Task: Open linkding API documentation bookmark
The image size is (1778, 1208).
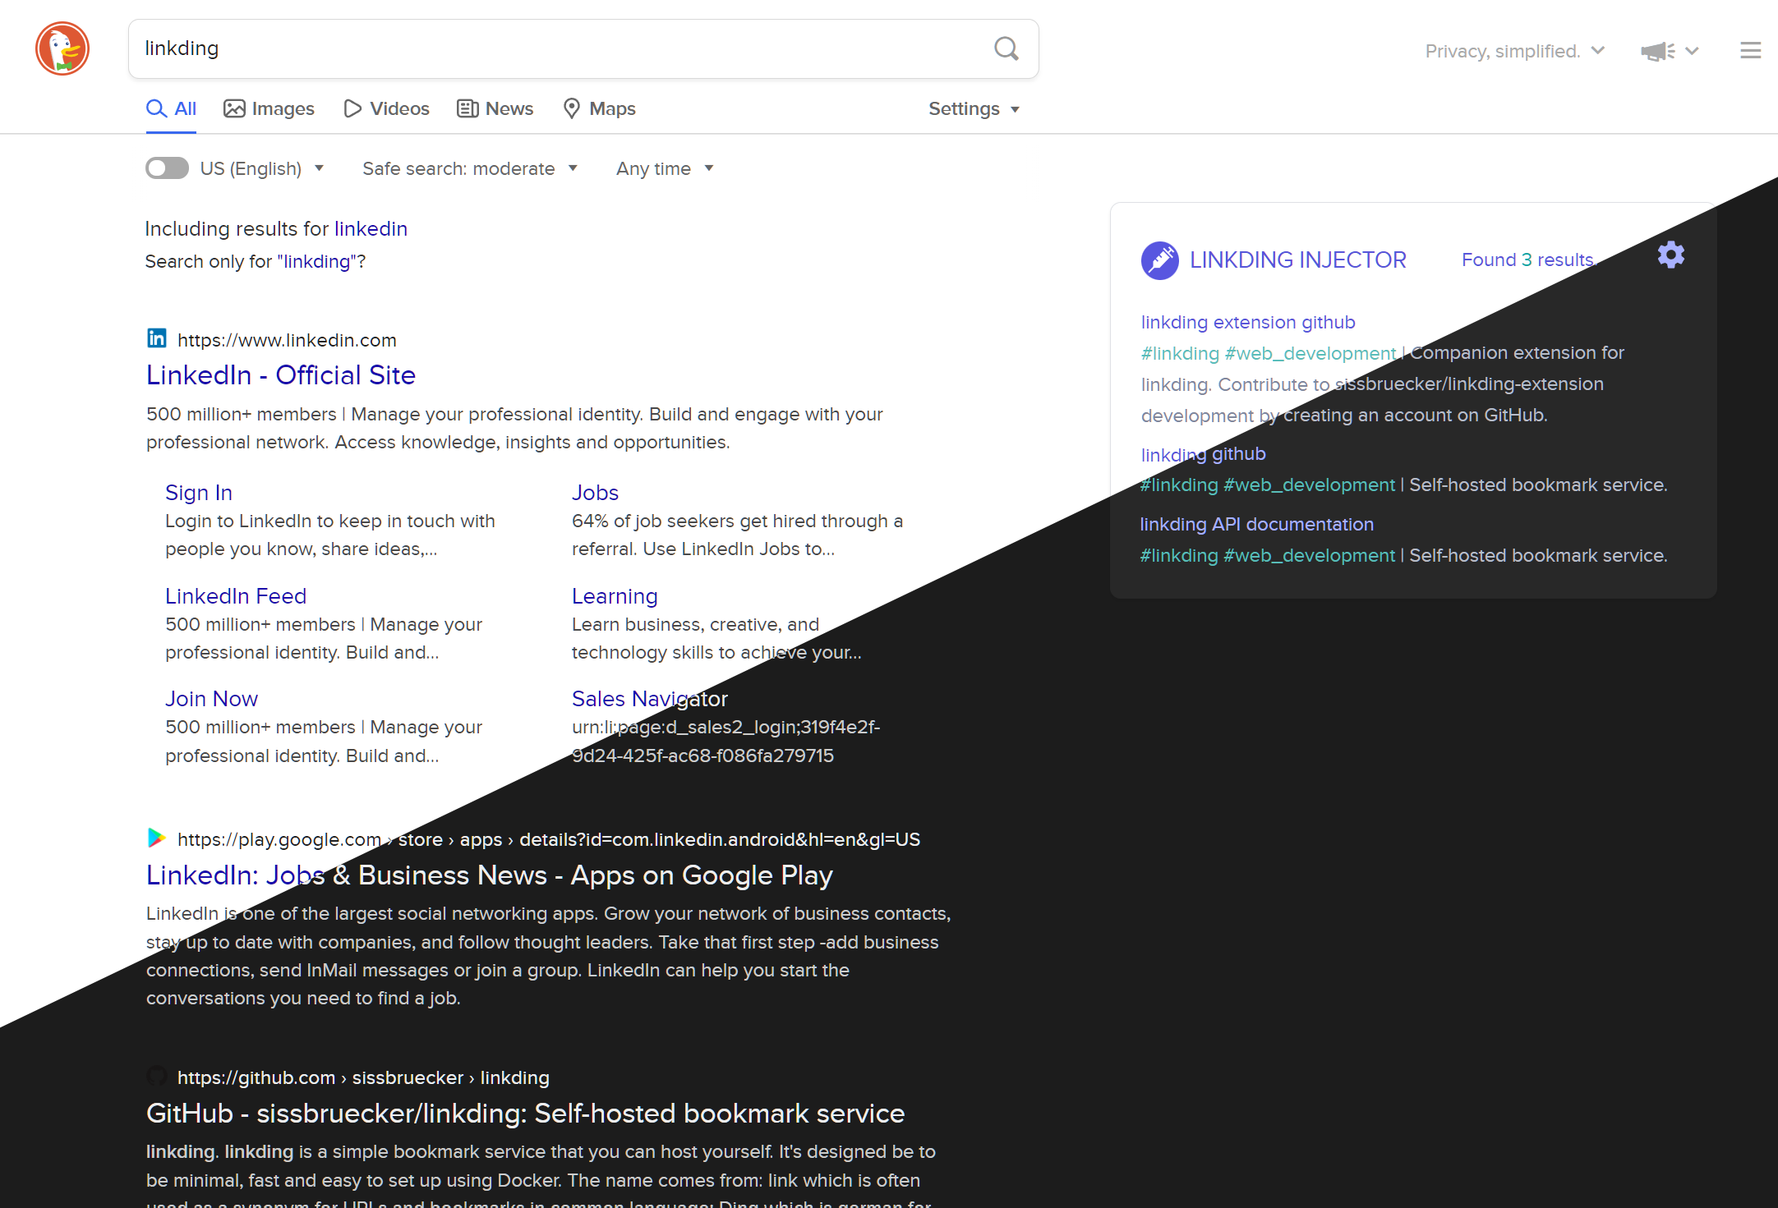Action: tap(1256, 524)
